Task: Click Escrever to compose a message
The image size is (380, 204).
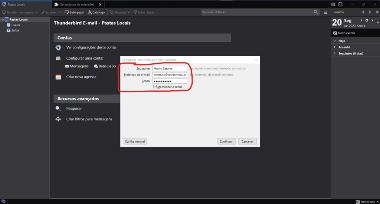Action: (49, 12)
